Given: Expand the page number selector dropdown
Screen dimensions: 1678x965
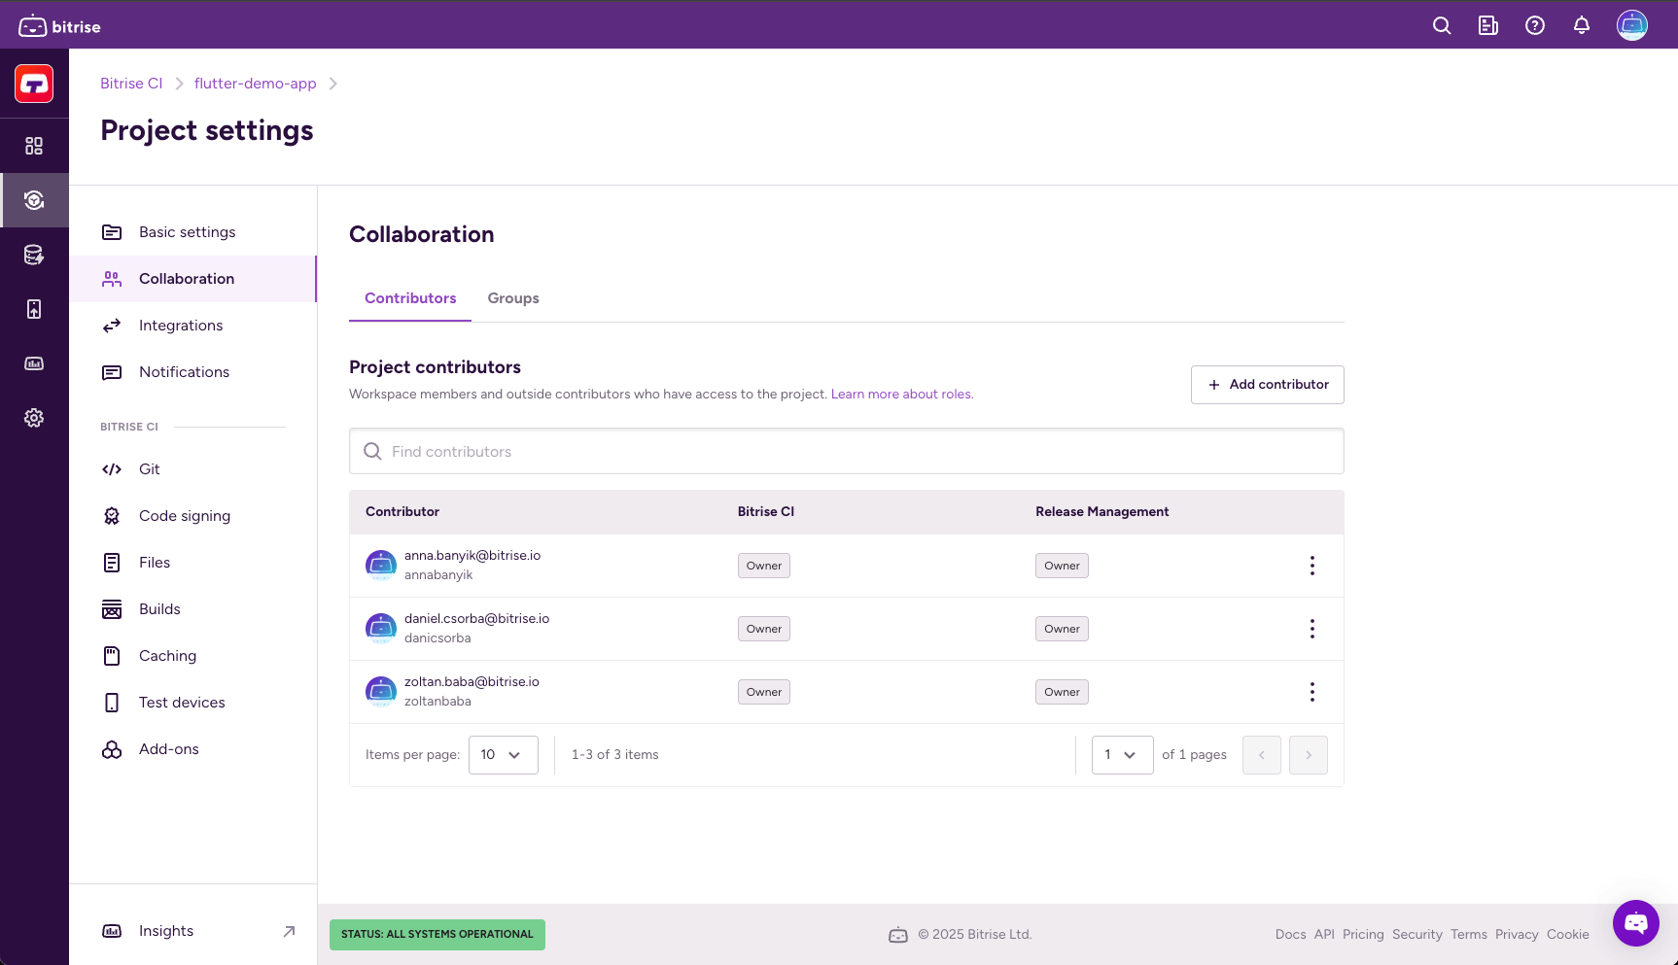Looking at the screenshot, I should click(1122, 755).
